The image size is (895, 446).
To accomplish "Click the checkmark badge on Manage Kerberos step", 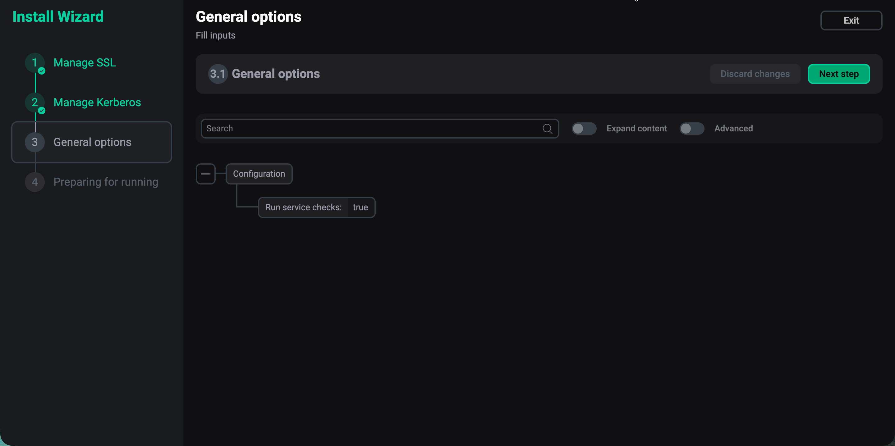I will tap(41, 111).
